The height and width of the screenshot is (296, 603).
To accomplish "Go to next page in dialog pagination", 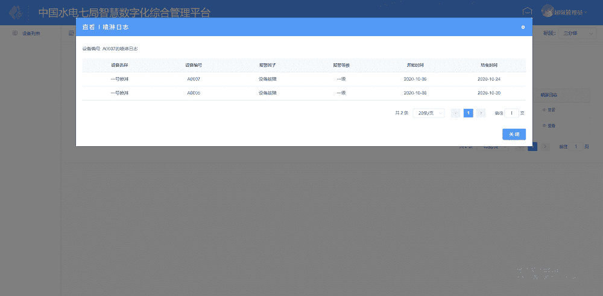I will pos(481,113).
